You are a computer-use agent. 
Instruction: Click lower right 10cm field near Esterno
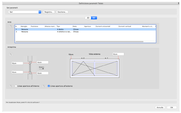click(43, 73)
